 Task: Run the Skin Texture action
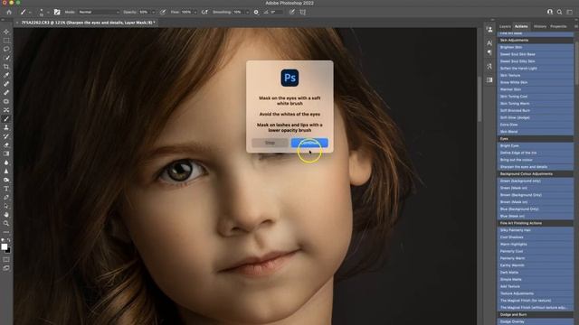pos(535,75)
